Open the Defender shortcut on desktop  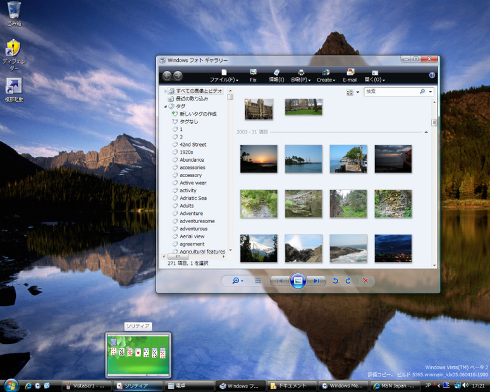pos(13,54)
